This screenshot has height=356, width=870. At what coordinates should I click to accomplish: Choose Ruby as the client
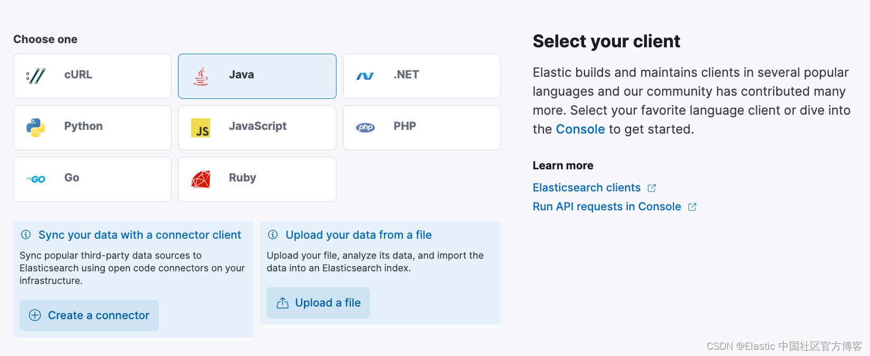pos(257,179)
